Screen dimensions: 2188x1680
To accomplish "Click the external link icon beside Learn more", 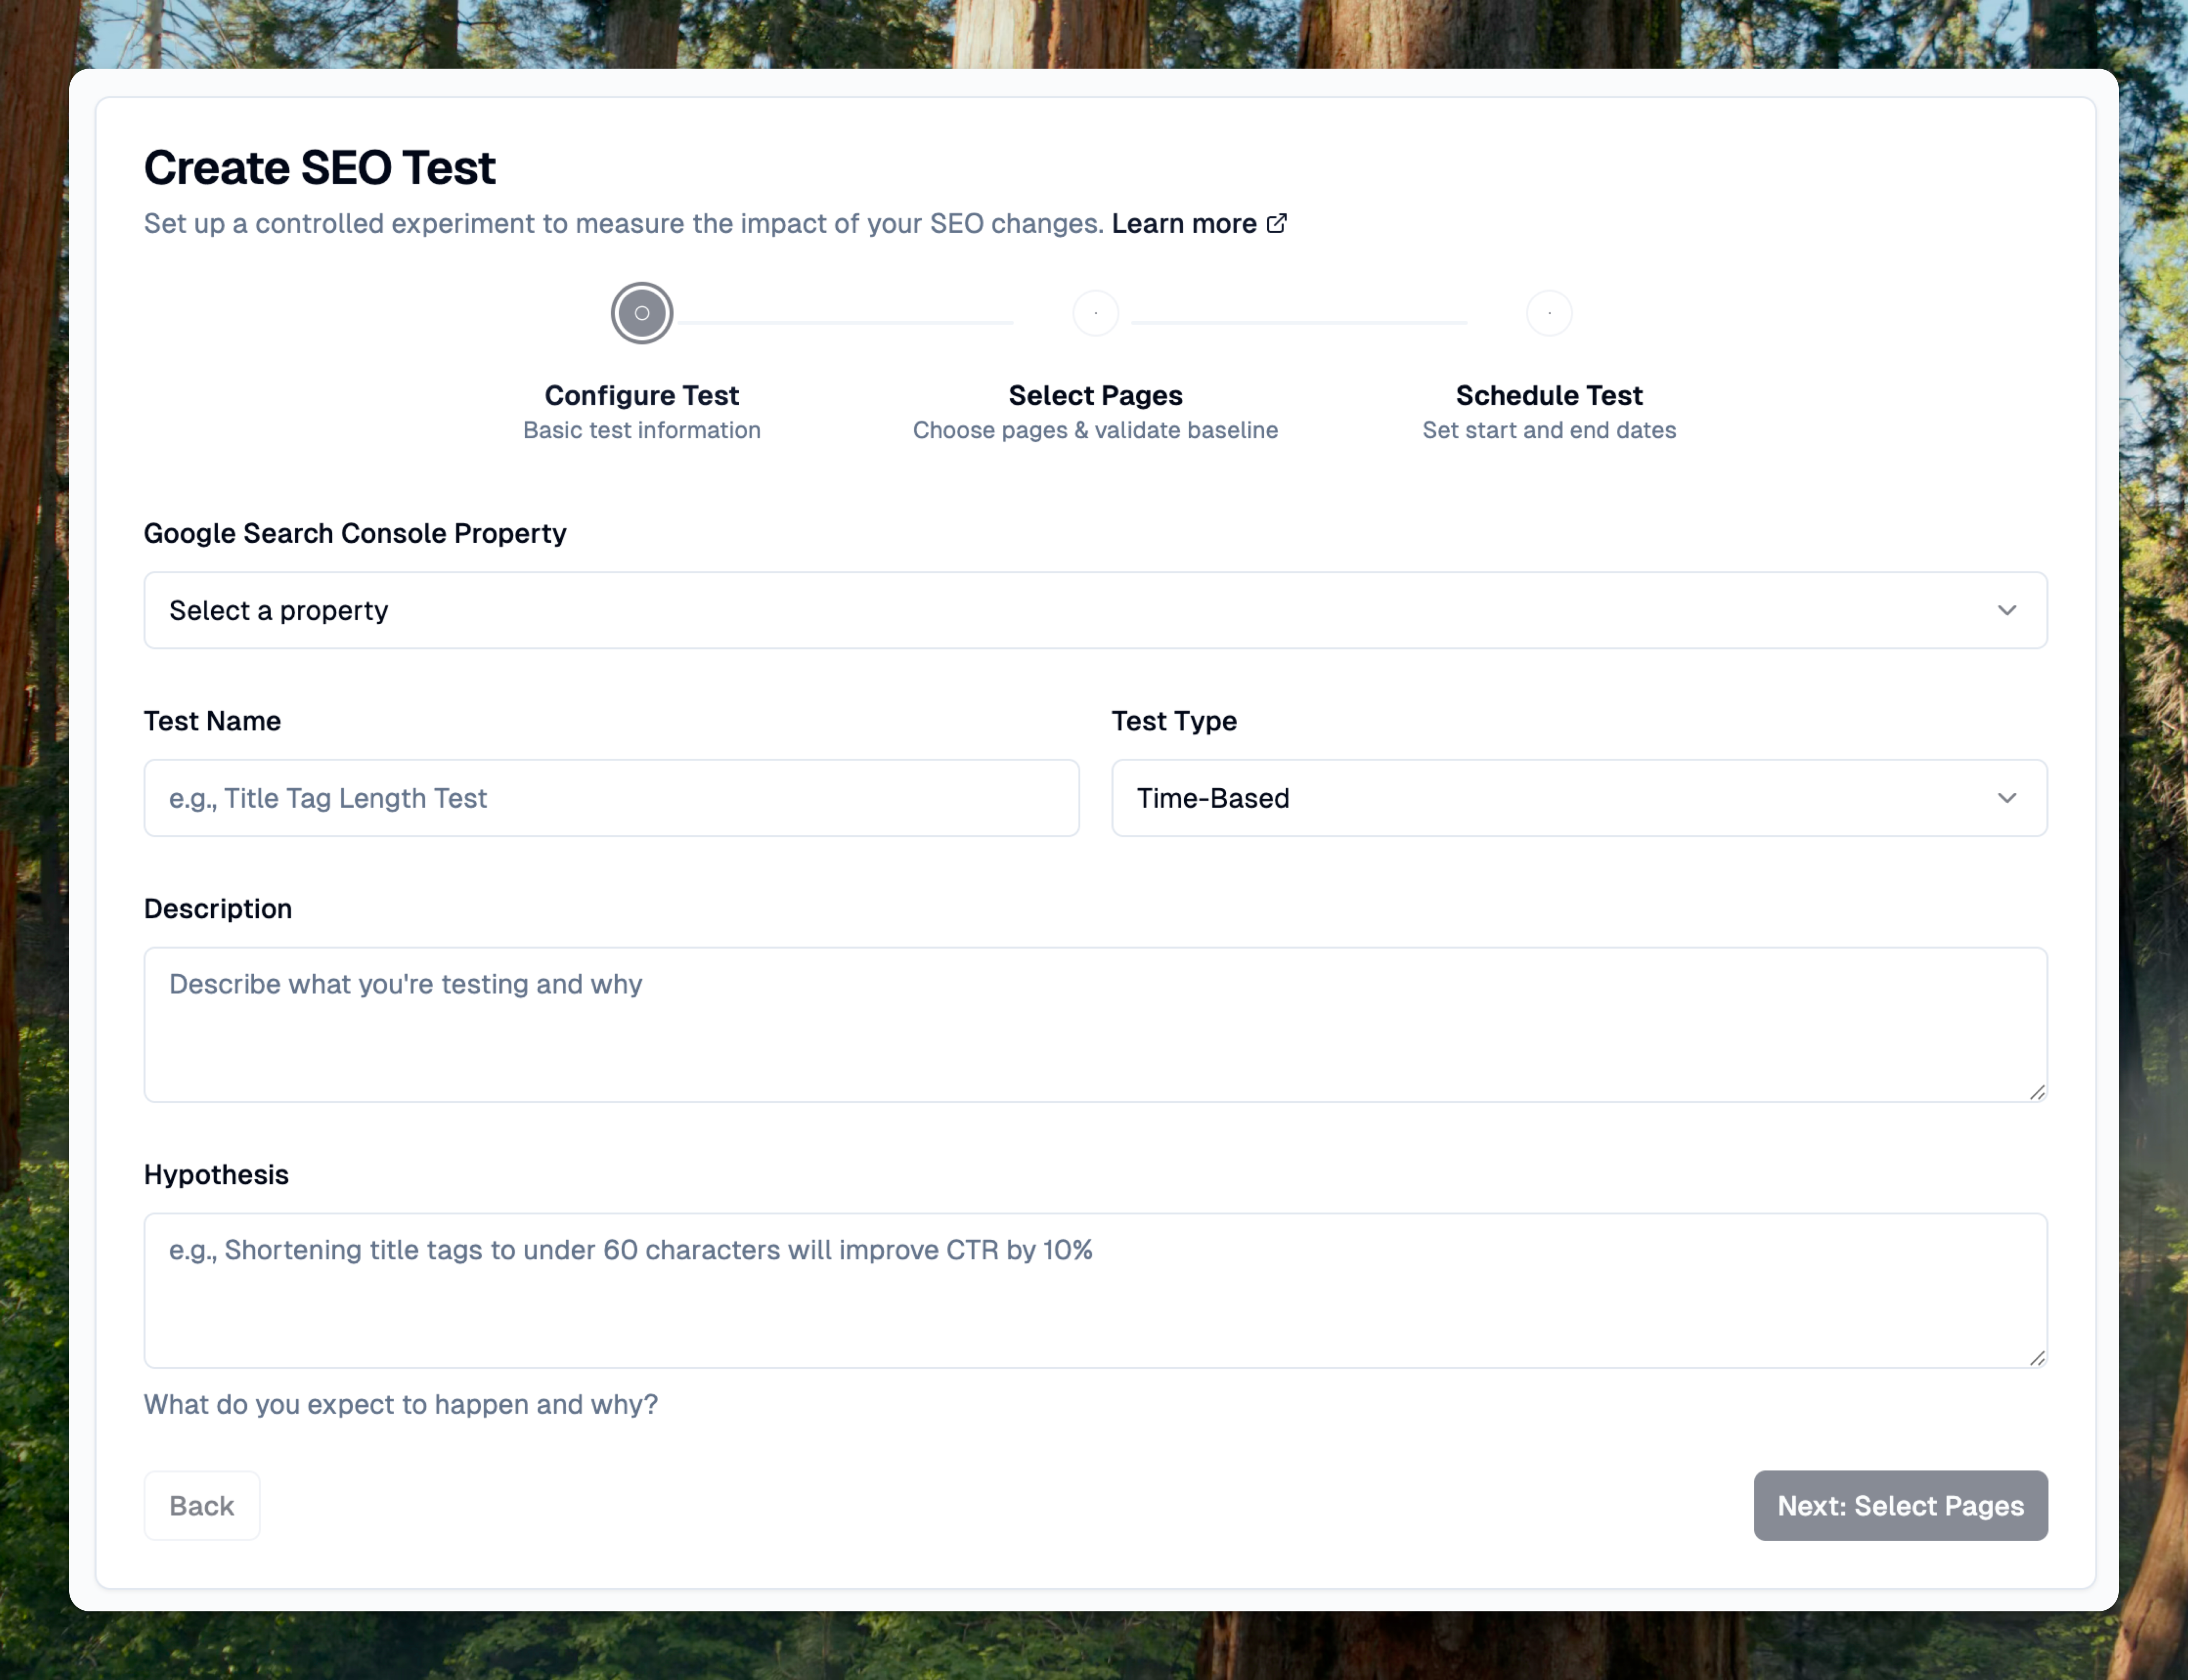I will [1276, 223].
